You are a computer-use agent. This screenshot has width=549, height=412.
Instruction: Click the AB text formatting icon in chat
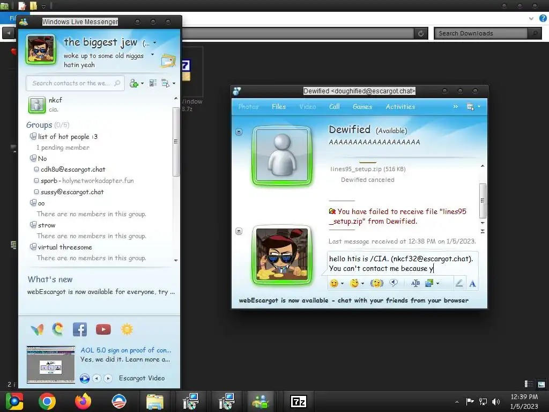(416, 283)
